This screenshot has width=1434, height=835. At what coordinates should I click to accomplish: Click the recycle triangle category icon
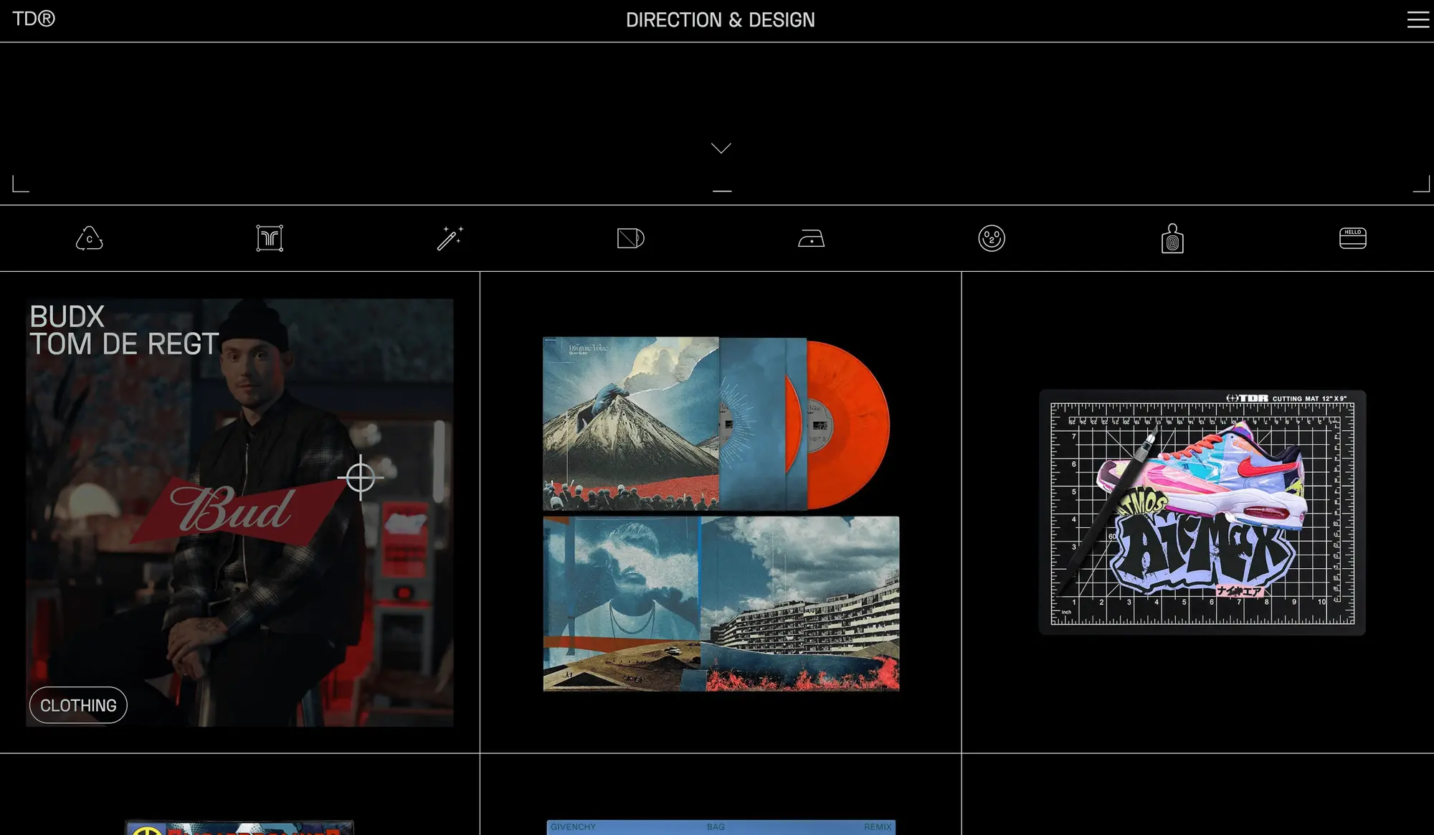click(90, 238)
